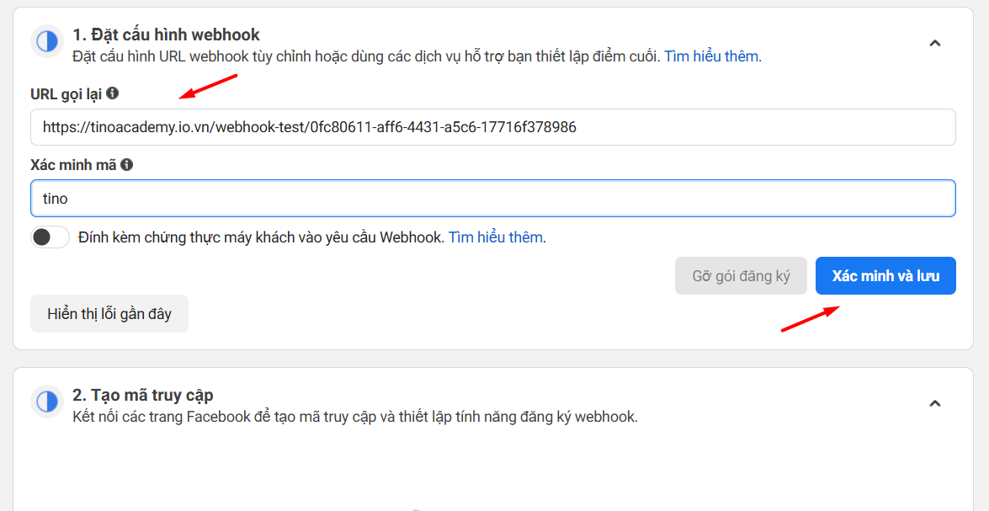Click the Xác minh mã label
The height and width of the screenshot is (511, 989).
pyautogui.click(x=73, y=165)
